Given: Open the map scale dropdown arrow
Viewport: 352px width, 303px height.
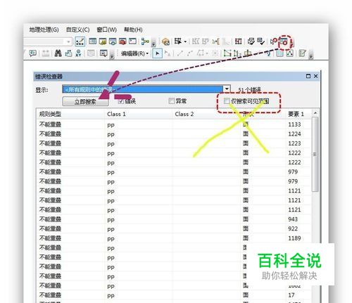Looking at the screenshot, I should (68, 42).
